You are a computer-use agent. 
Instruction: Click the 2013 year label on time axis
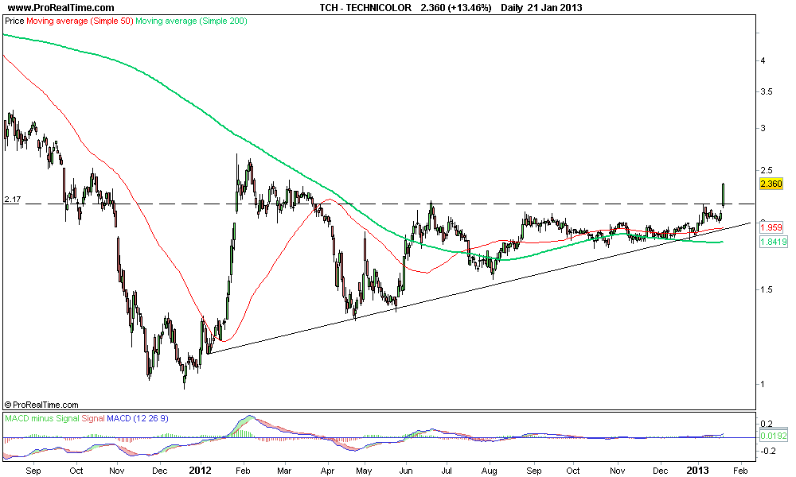(x=697, y=471)
